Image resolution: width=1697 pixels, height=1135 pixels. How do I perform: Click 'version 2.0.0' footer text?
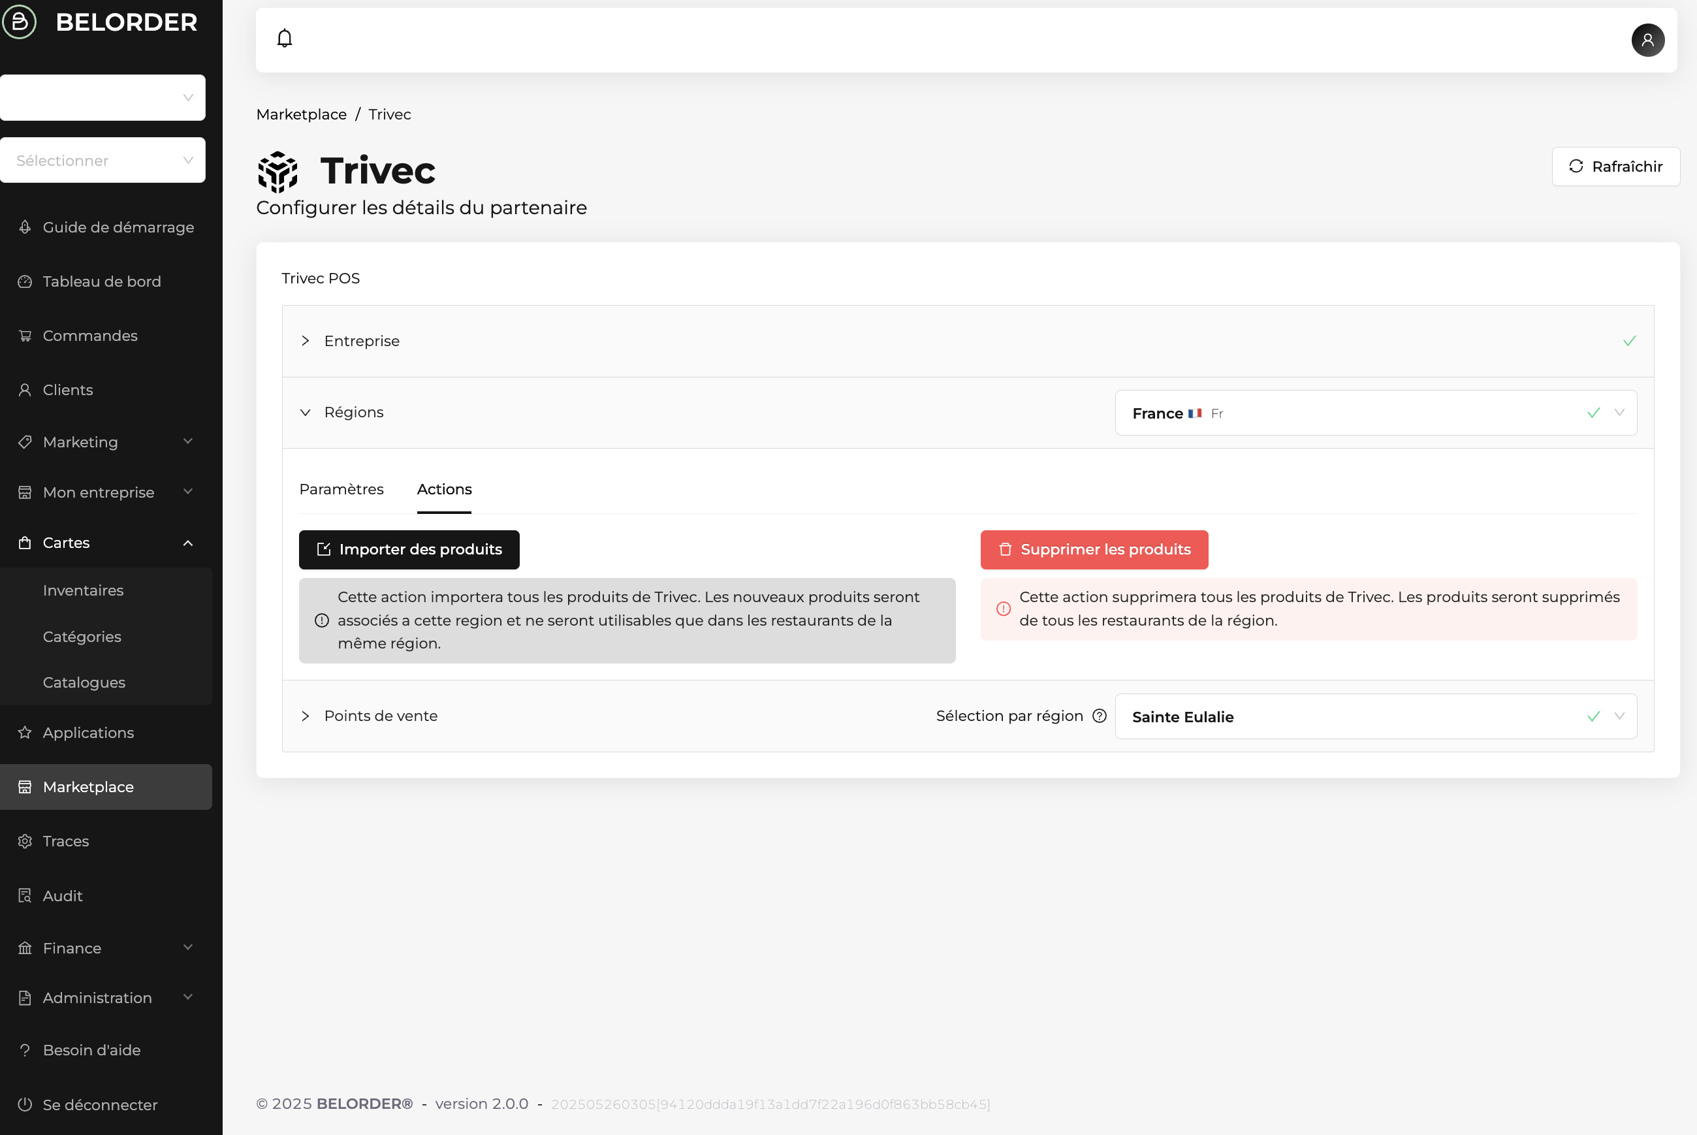[482, 1104]
